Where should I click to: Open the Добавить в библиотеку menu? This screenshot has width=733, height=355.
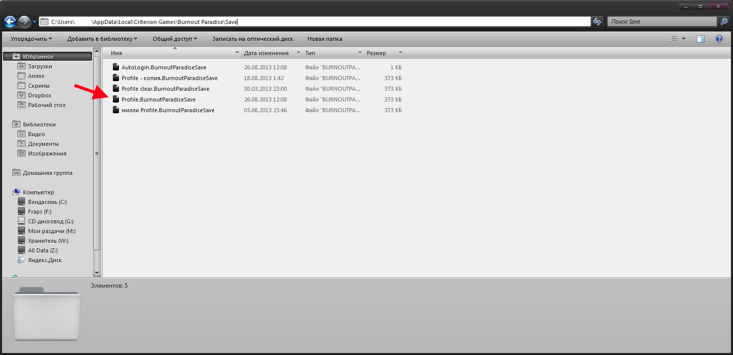tap(102, 39)
